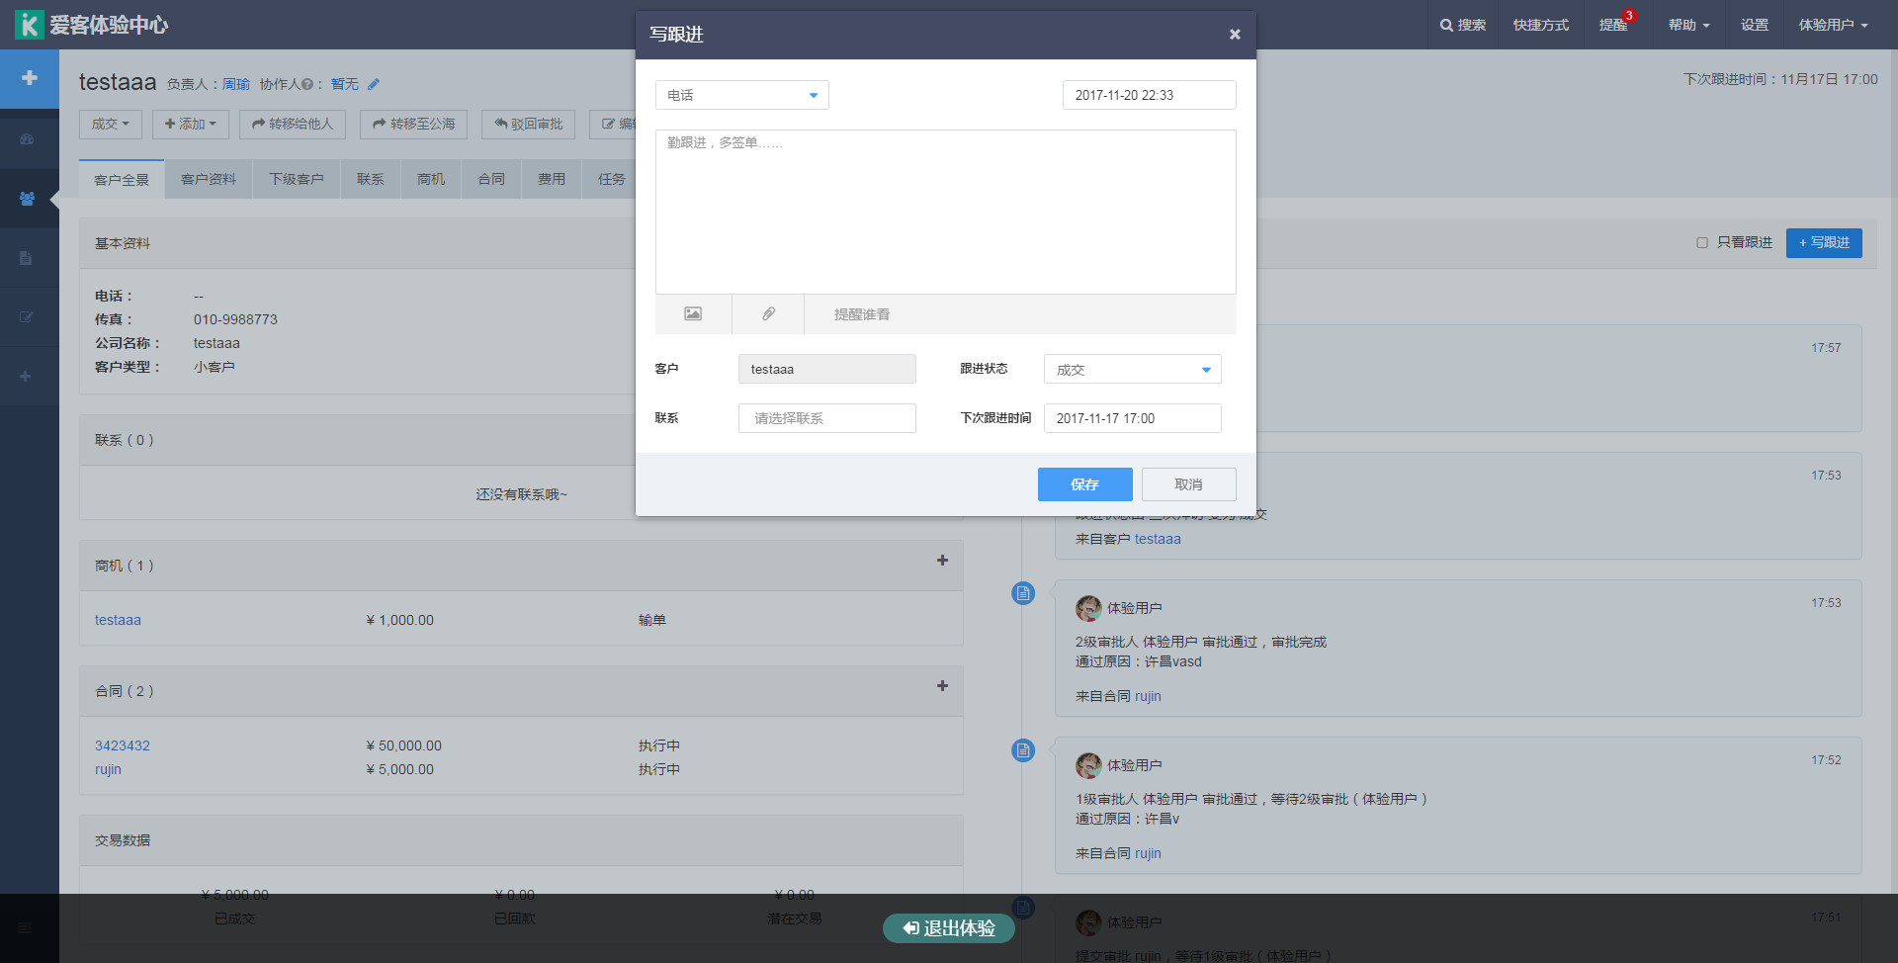Click testaaa link after 来自客户
This screenshot has width=1898, height=963.
click(1158, 539)
